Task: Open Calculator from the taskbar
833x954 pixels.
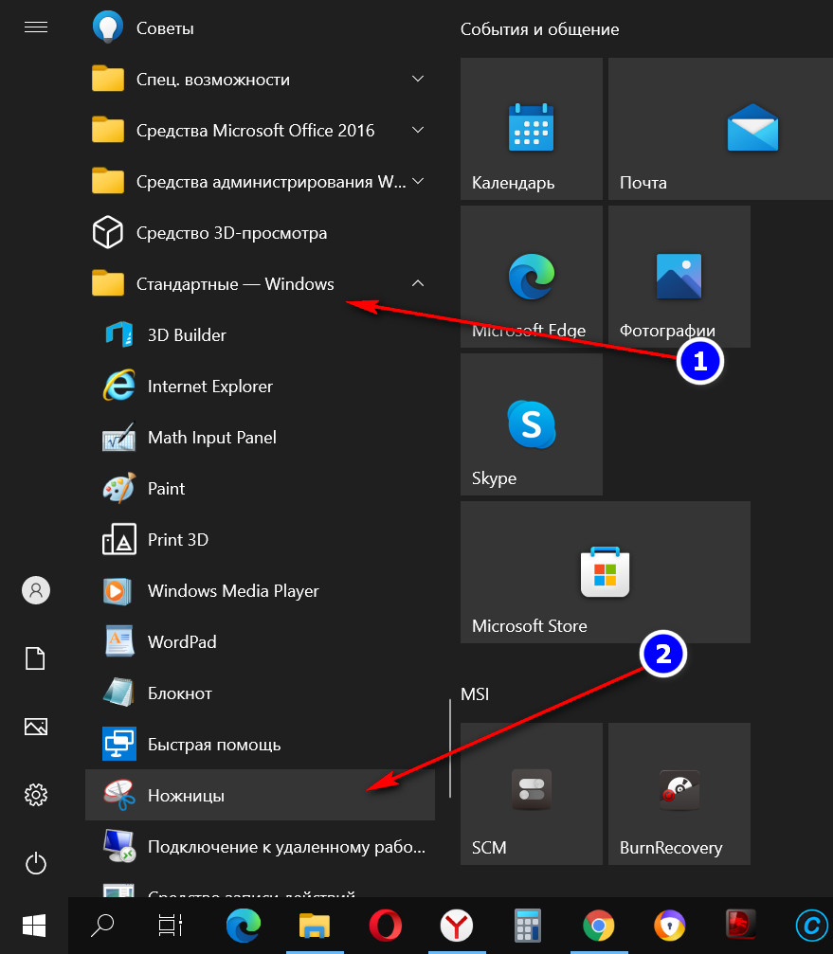Action: click(x=528, y=926)
